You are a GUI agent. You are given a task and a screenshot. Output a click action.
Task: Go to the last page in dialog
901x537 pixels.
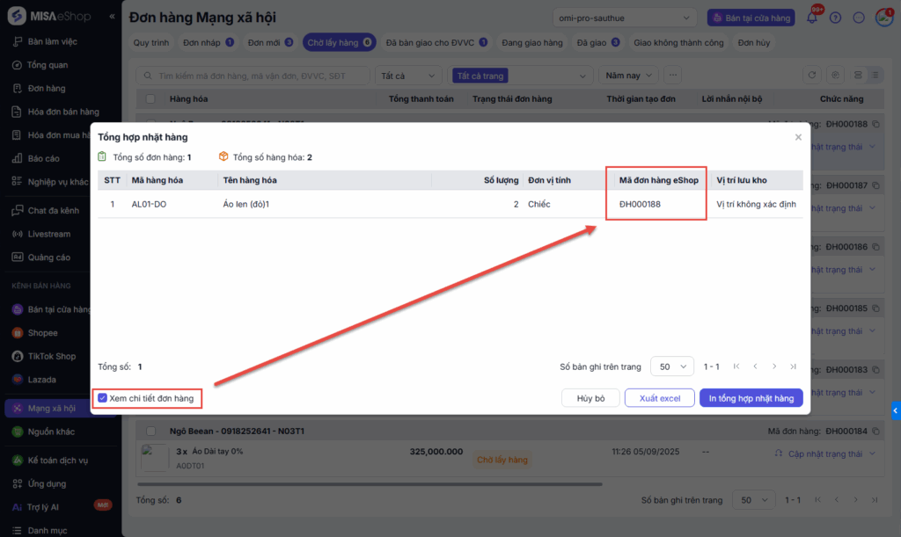coord(793,366)
